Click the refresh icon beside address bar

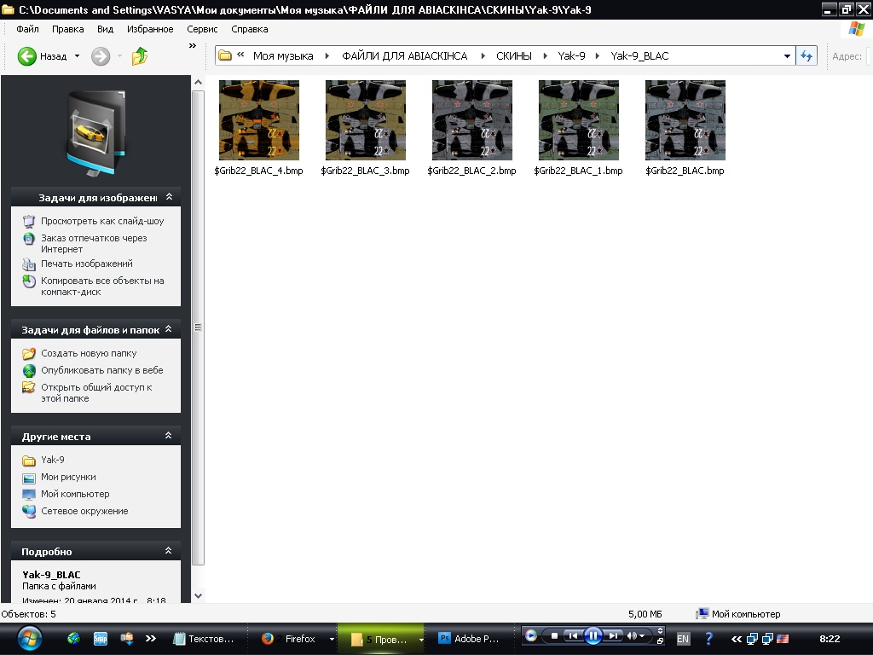807,55
